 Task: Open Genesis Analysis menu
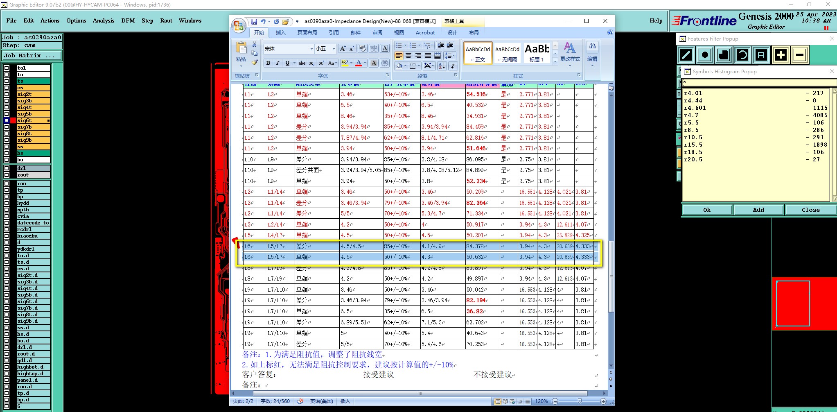coord(104,20)
